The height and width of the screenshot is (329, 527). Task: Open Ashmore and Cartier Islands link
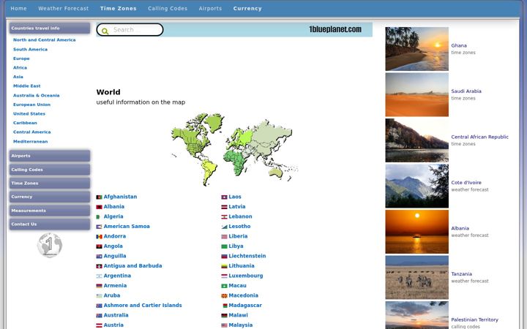point(143,306)
